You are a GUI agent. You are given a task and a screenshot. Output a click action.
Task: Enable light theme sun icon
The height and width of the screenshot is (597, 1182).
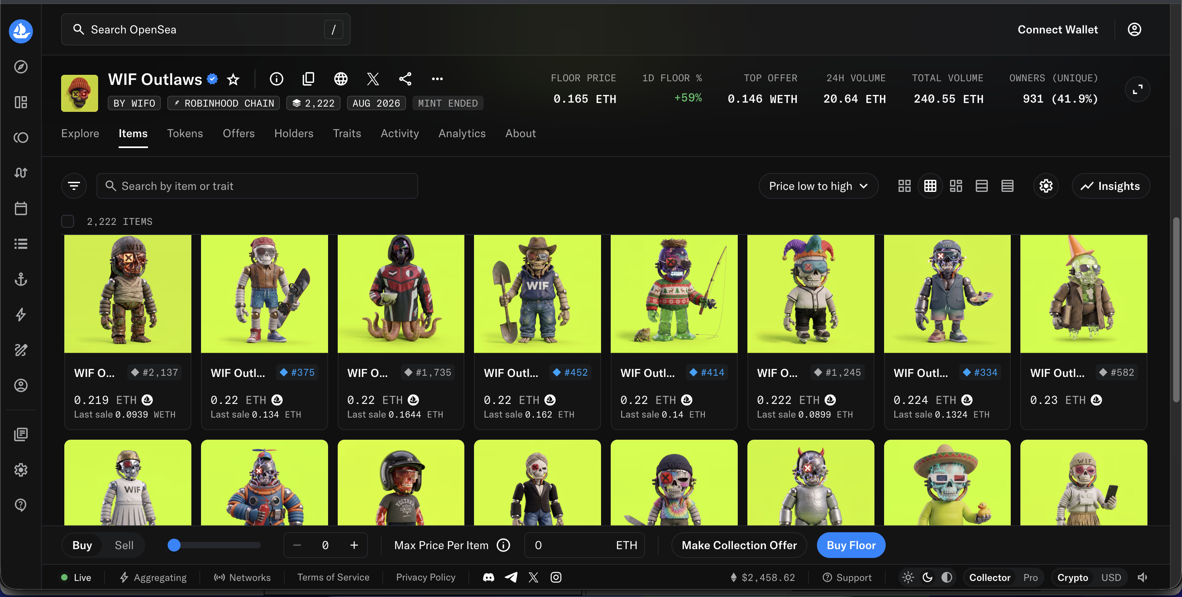[908, 577]
